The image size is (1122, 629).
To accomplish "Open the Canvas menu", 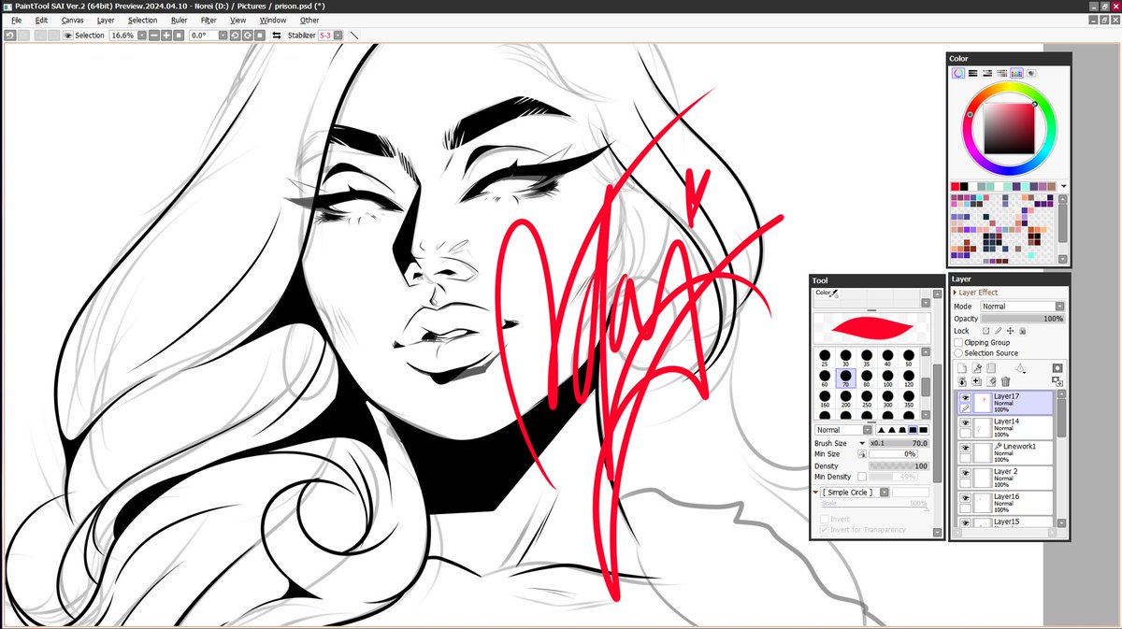I will coord(73,20).
